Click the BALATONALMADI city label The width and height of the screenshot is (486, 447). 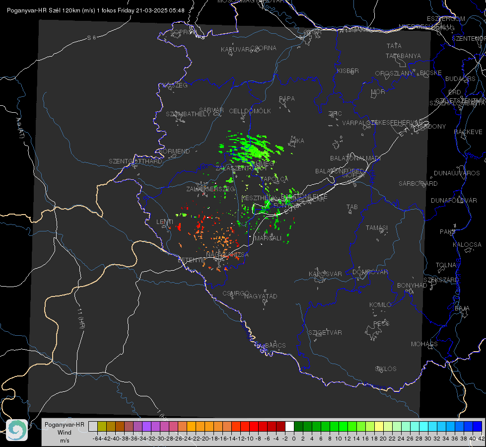355,158
